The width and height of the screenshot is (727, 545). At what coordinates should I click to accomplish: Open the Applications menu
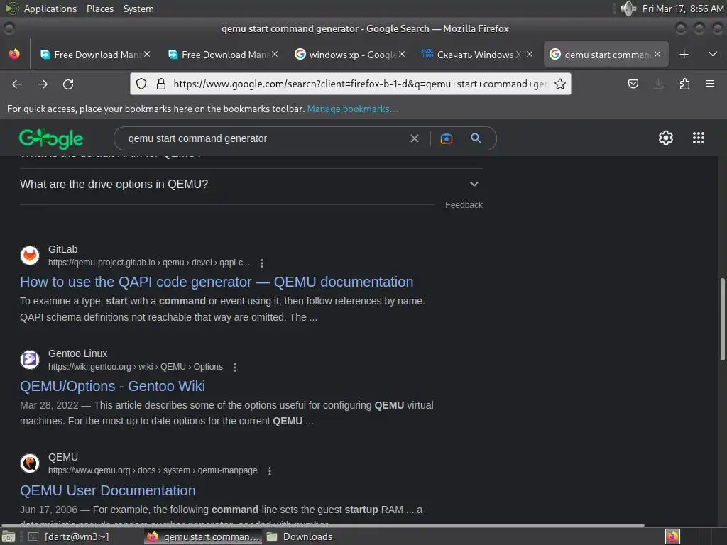[x=50, y=9]
